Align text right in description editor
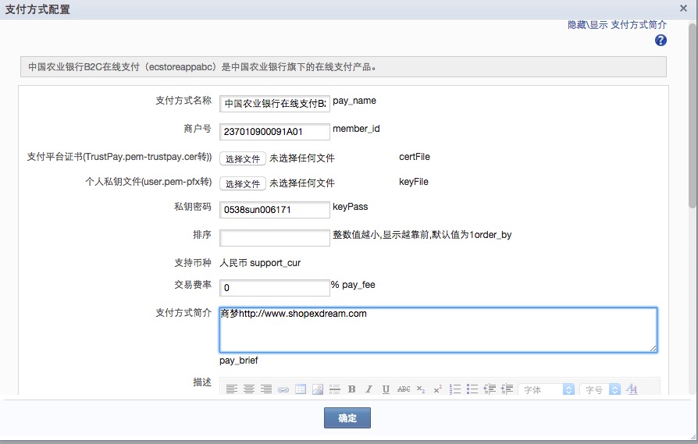The width and height of the screenshot is (698, 444). click(265, 389)
